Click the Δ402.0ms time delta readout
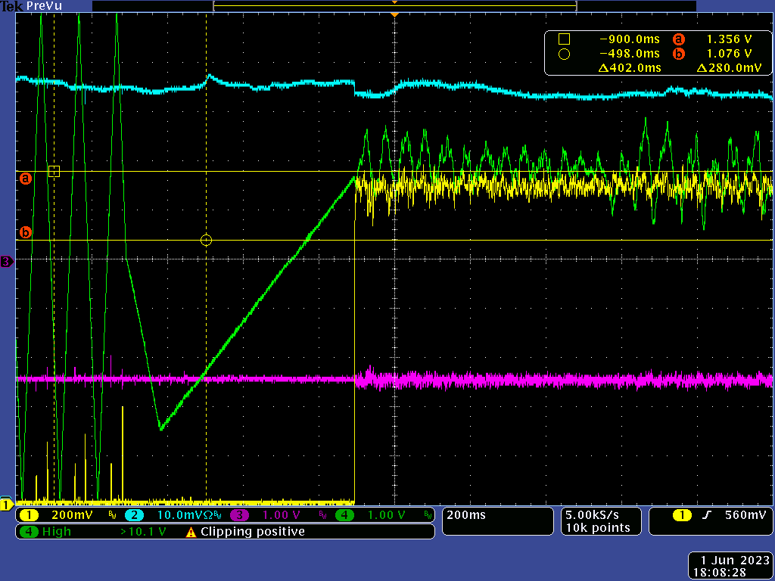 (x=630, y=67)
